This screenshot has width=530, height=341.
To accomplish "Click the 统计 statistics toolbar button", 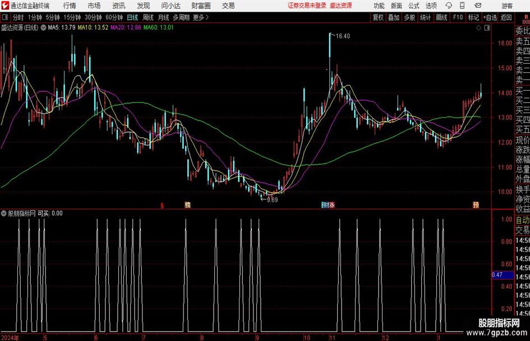I will [425, 17].
